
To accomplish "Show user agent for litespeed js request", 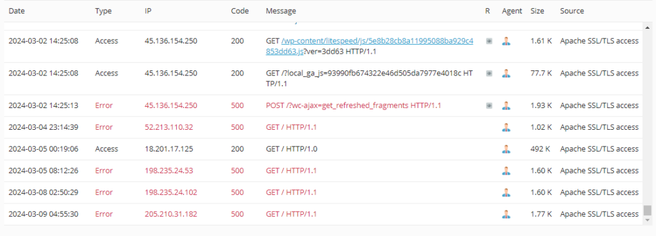I will click(506, 41).
